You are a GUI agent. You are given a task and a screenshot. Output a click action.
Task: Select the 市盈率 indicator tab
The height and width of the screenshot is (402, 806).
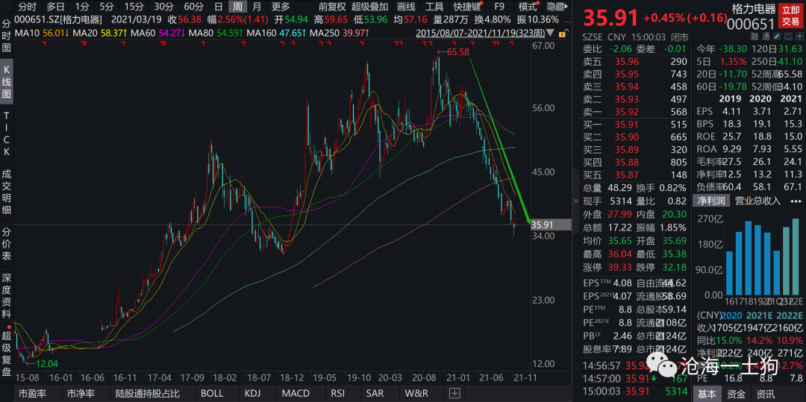pos(31,394)
